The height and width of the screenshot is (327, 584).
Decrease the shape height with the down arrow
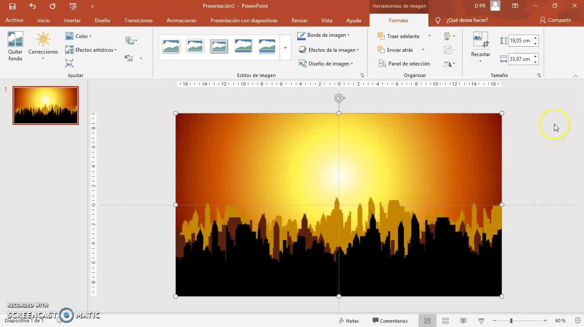(536, 44)
